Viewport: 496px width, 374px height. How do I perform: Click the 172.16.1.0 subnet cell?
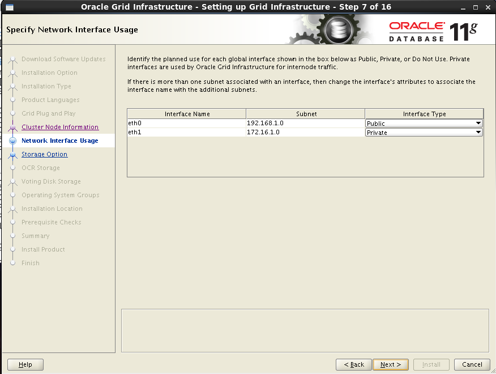(305, 132)
